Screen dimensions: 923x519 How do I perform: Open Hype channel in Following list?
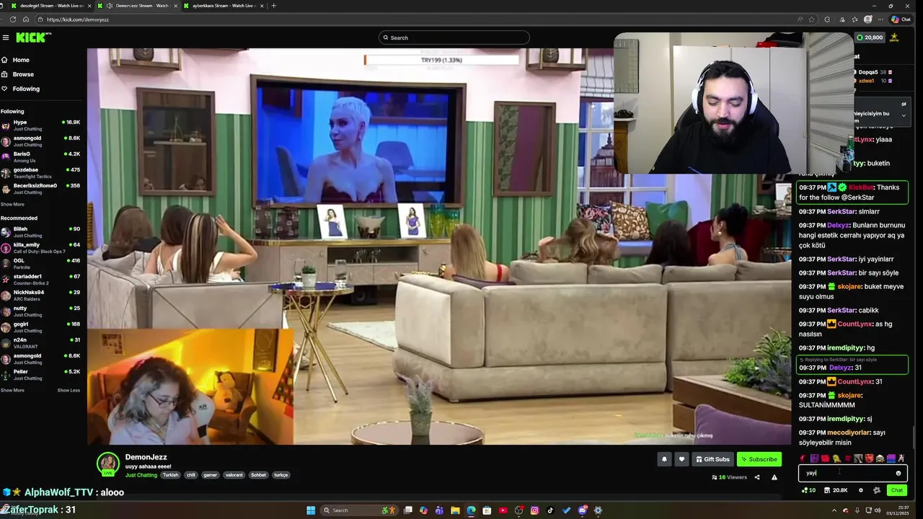click(40, 125)
